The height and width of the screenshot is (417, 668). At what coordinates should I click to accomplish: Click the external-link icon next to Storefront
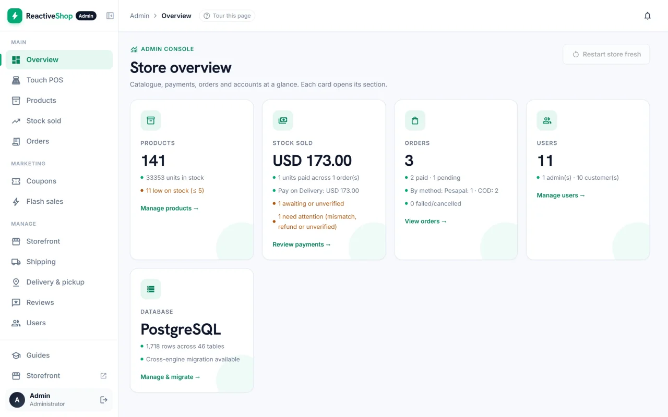pos(103,376)
